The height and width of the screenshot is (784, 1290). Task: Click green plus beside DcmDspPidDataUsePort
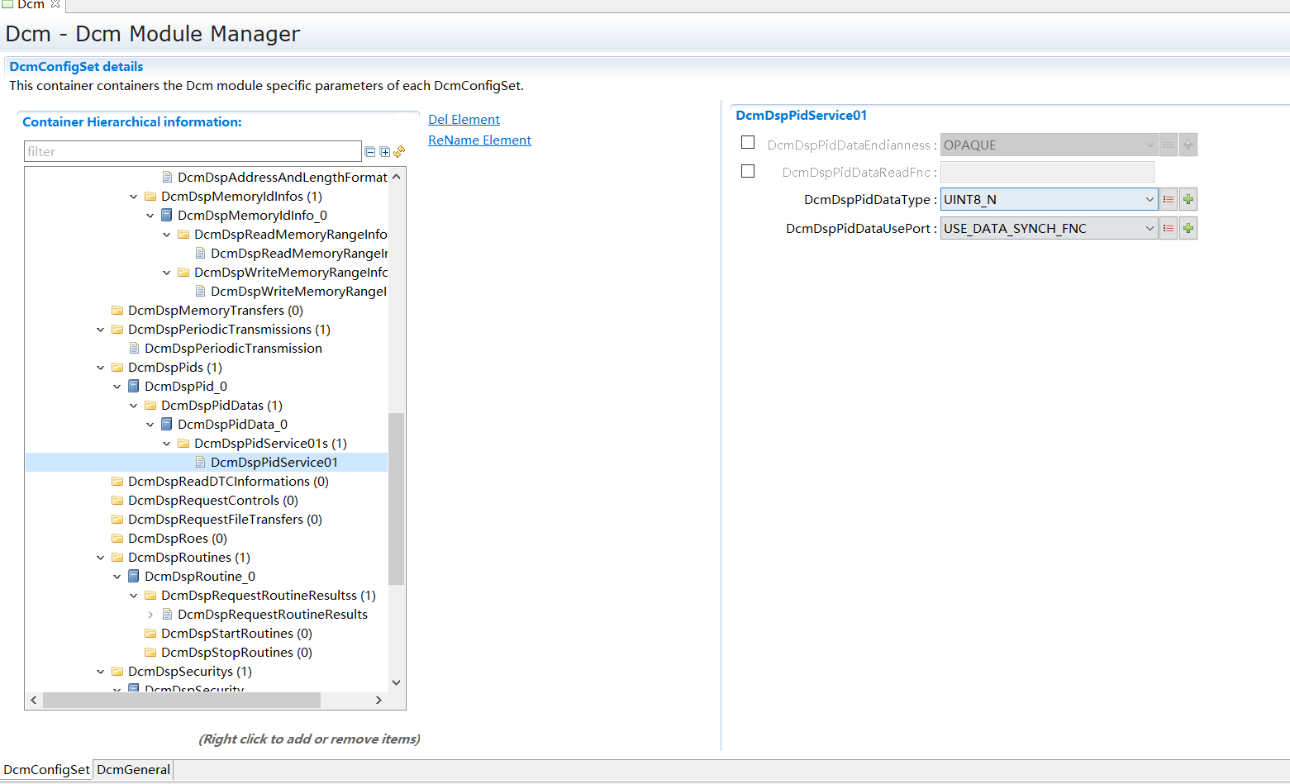[x=1188, y=229]
